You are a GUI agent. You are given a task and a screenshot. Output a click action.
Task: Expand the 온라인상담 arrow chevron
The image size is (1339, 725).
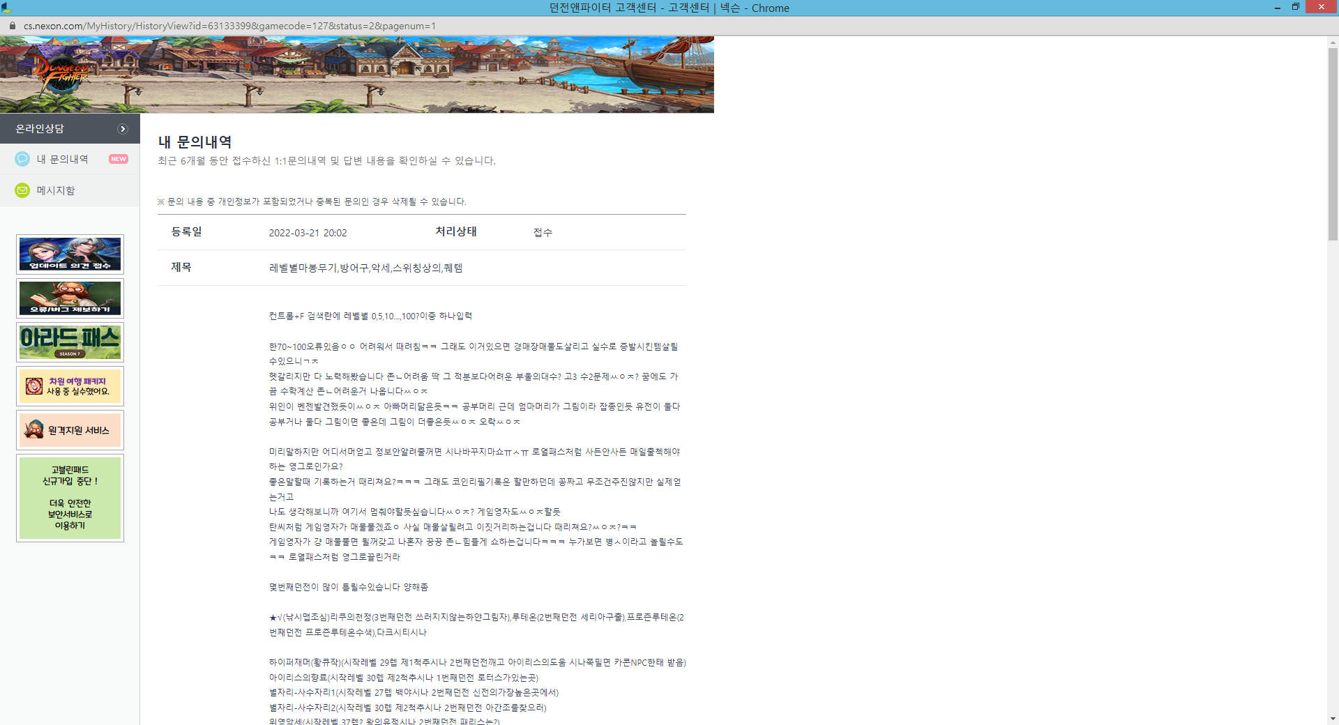coord(123,129)
